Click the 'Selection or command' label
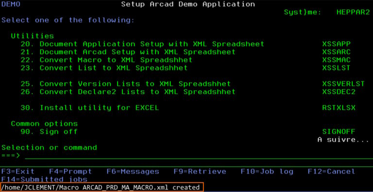This screenshot has height=192, width=373. click(x=49, y=147)
